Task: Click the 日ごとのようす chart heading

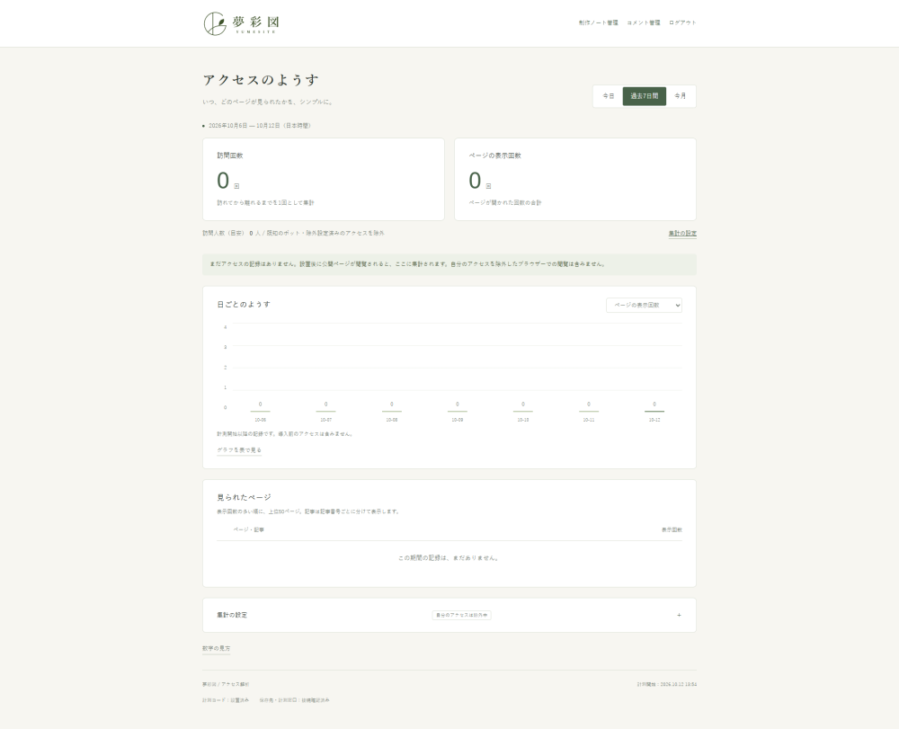Action: click(244, 305)
